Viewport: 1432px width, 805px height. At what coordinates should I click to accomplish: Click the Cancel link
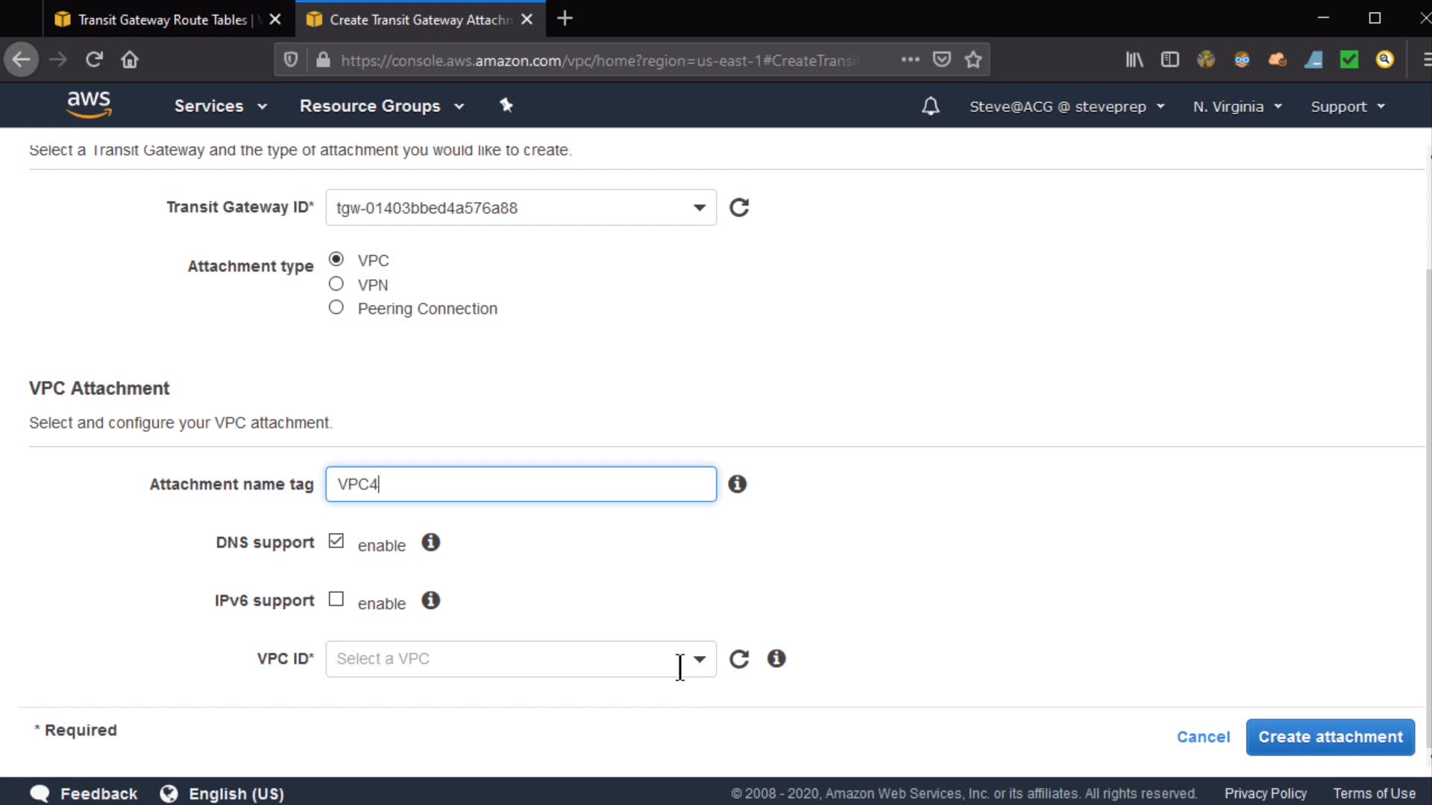pyautogui.click(x=1203, y=736)
